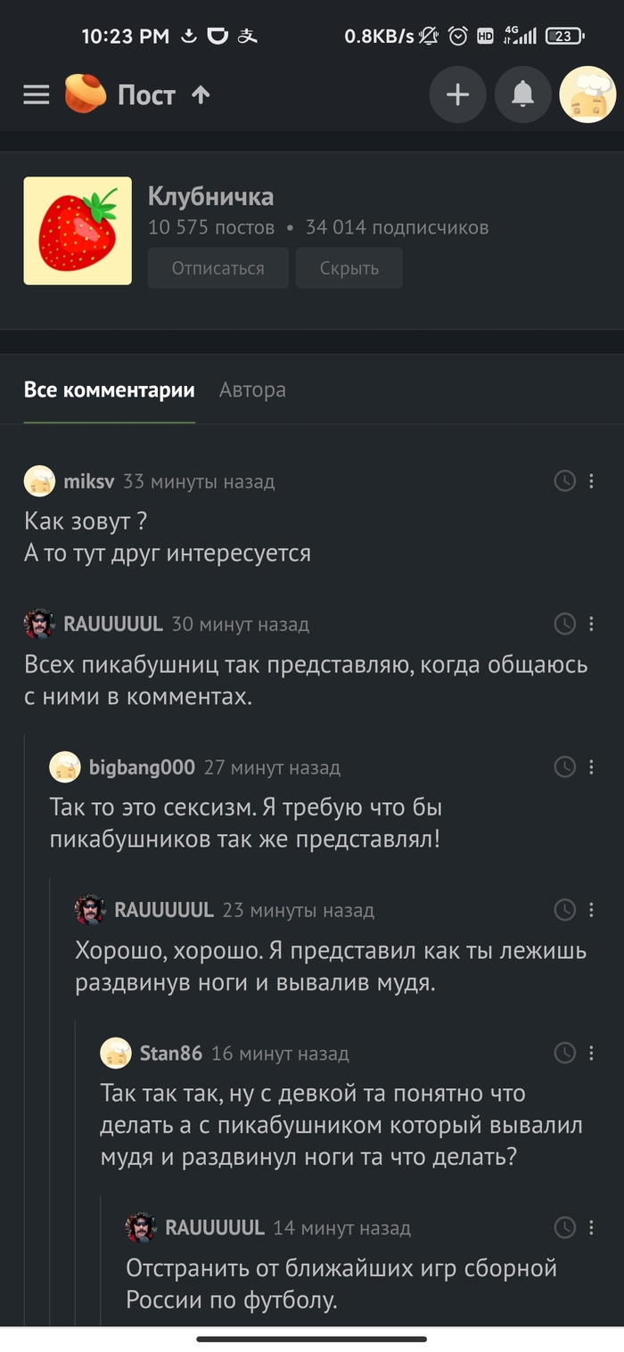Open the subscriber count 34 014 подписчиков

click(x=398, y=227)
